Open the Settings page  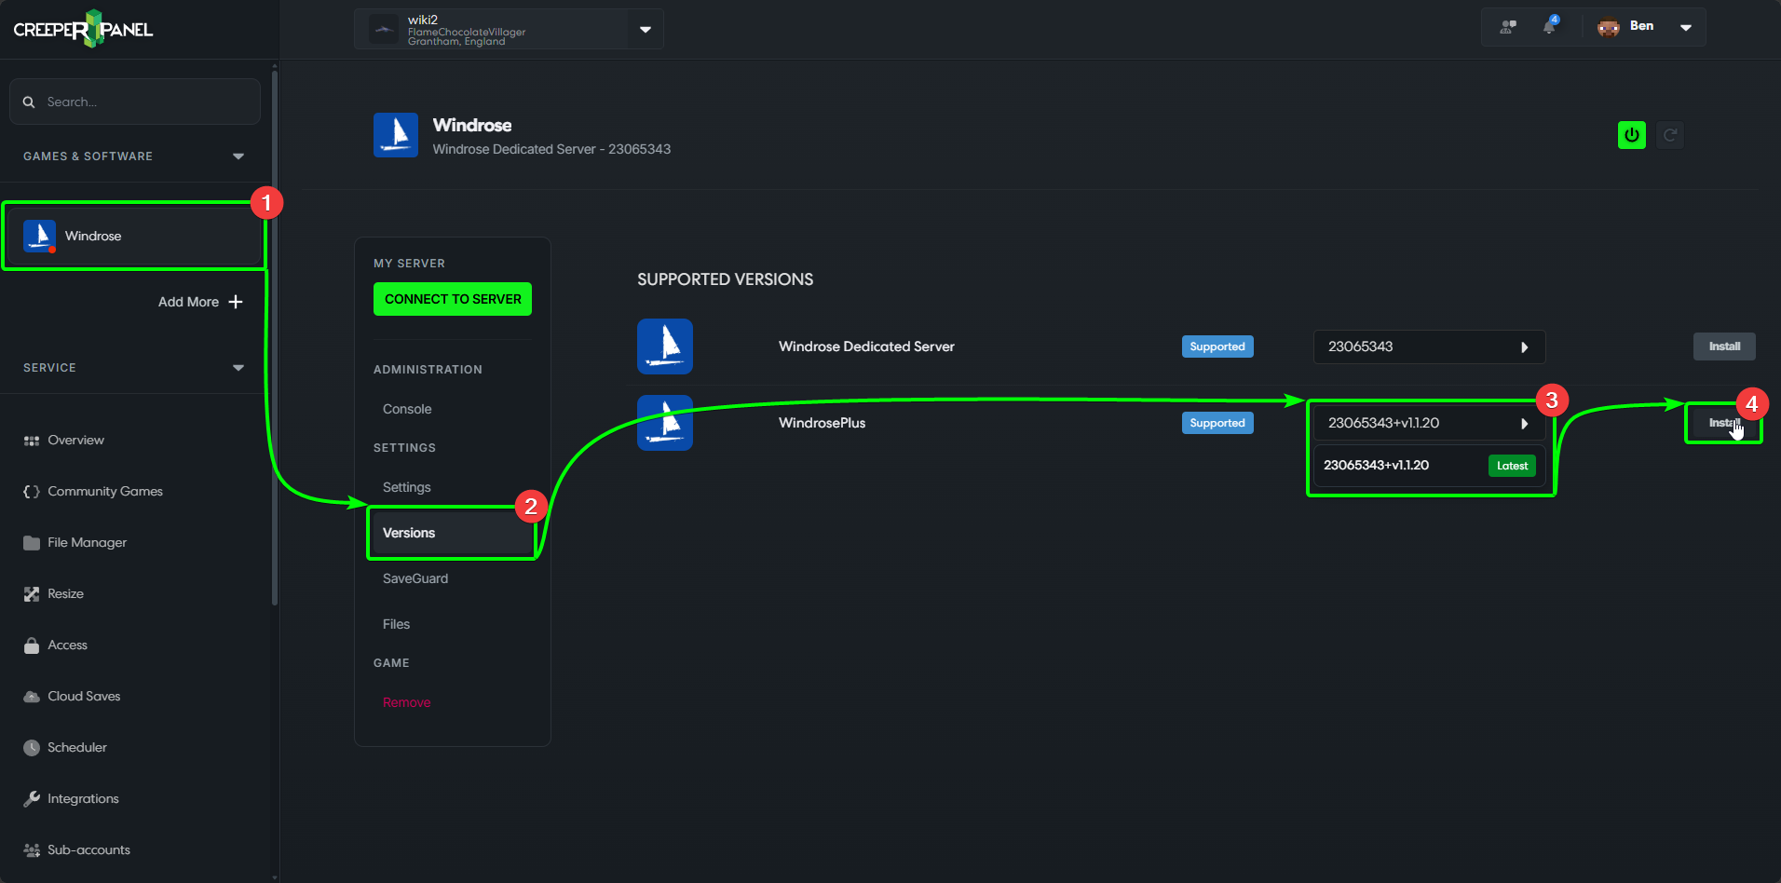point(407,487)
